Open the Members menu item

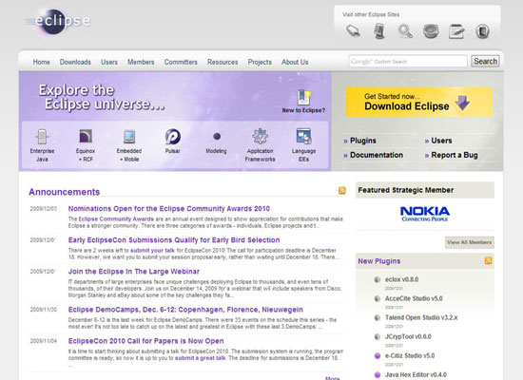click(x=141, y=62)
